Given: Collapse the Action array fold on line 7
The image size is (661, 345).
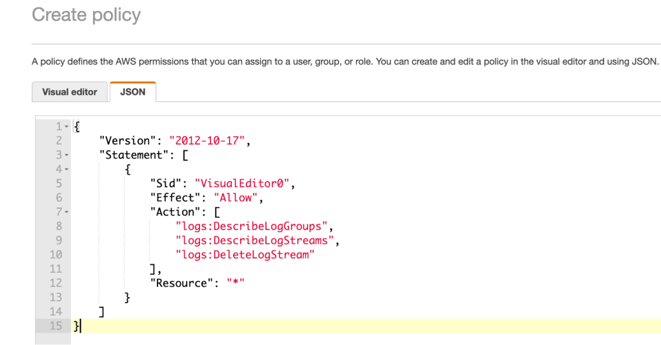Looking at the screenshot, I should (x=66, y=212).
